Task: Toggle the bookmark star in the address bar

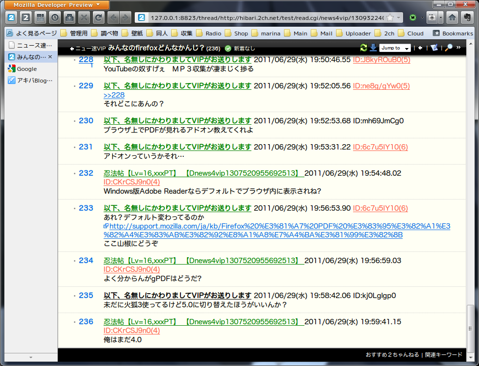Action: pos(390,18)
